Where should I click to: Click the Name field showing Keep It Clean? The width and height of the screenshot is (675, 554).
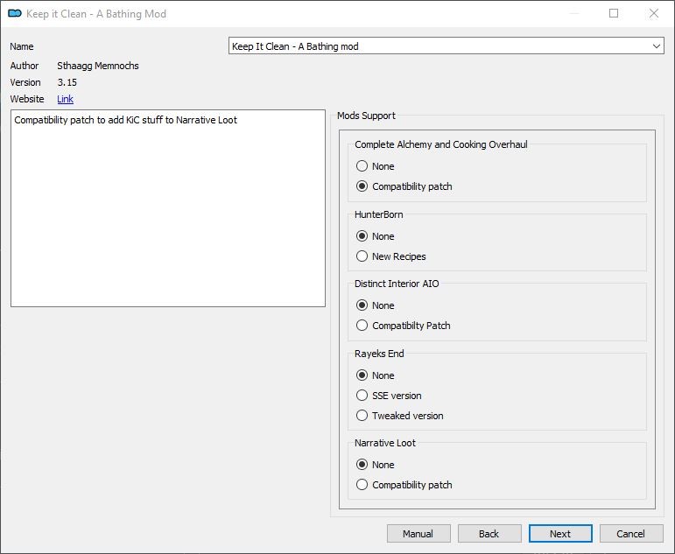446,46
